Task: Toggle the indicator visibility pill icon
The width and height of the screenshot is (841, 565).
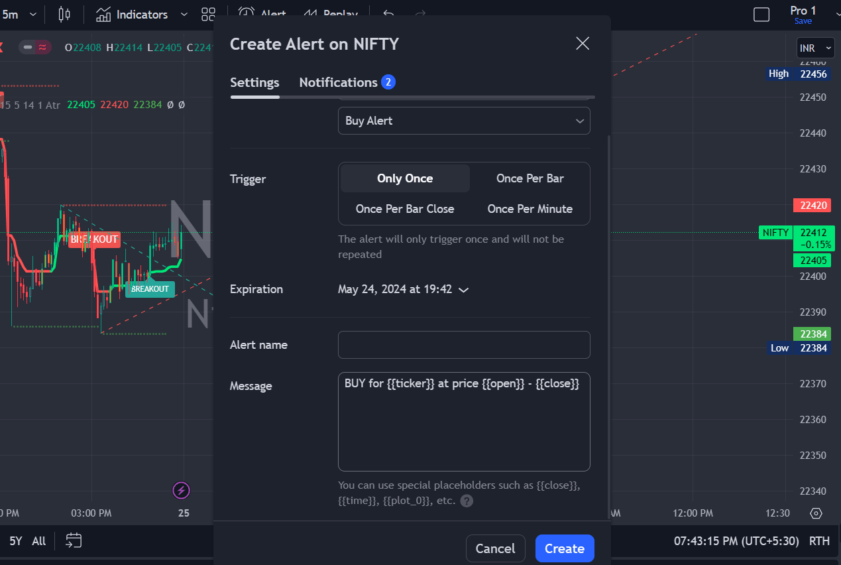Action: [35, 47]
